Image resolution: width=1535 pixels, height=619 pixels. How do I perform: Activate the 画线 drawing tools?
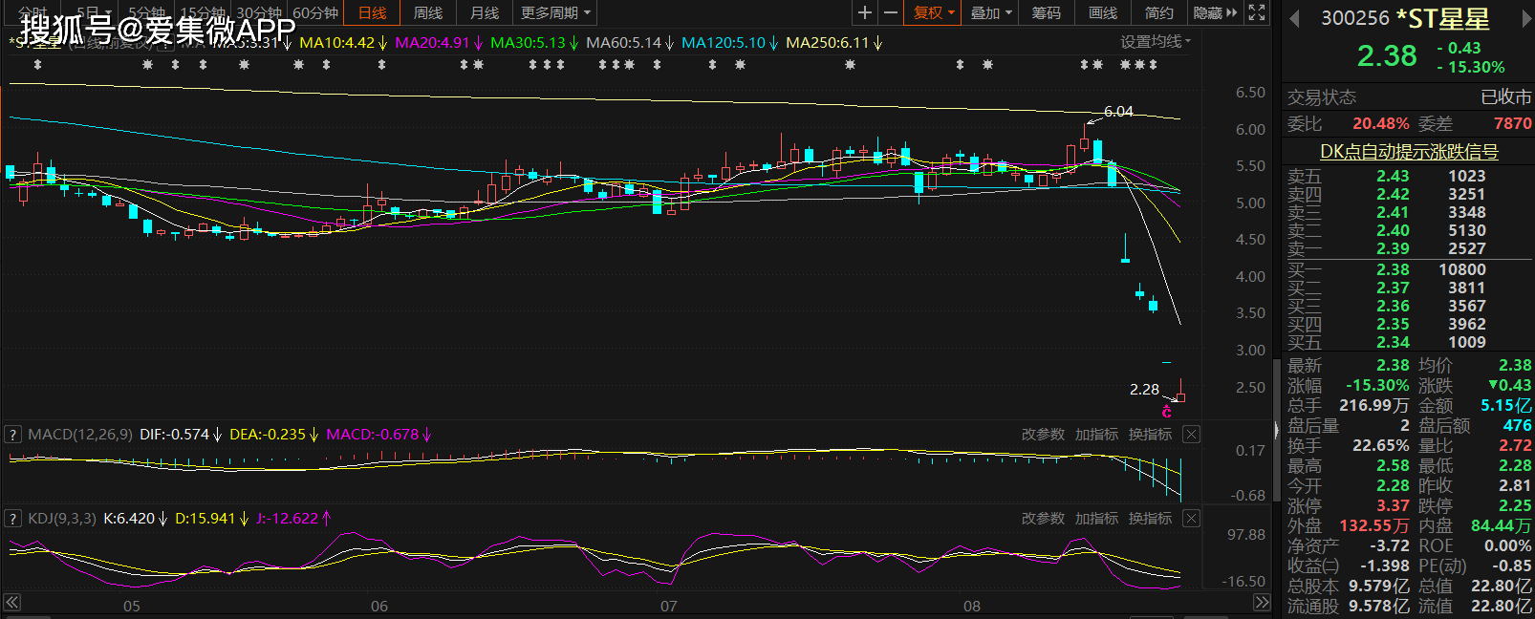pyautogui.click(x=1103, y=12)
